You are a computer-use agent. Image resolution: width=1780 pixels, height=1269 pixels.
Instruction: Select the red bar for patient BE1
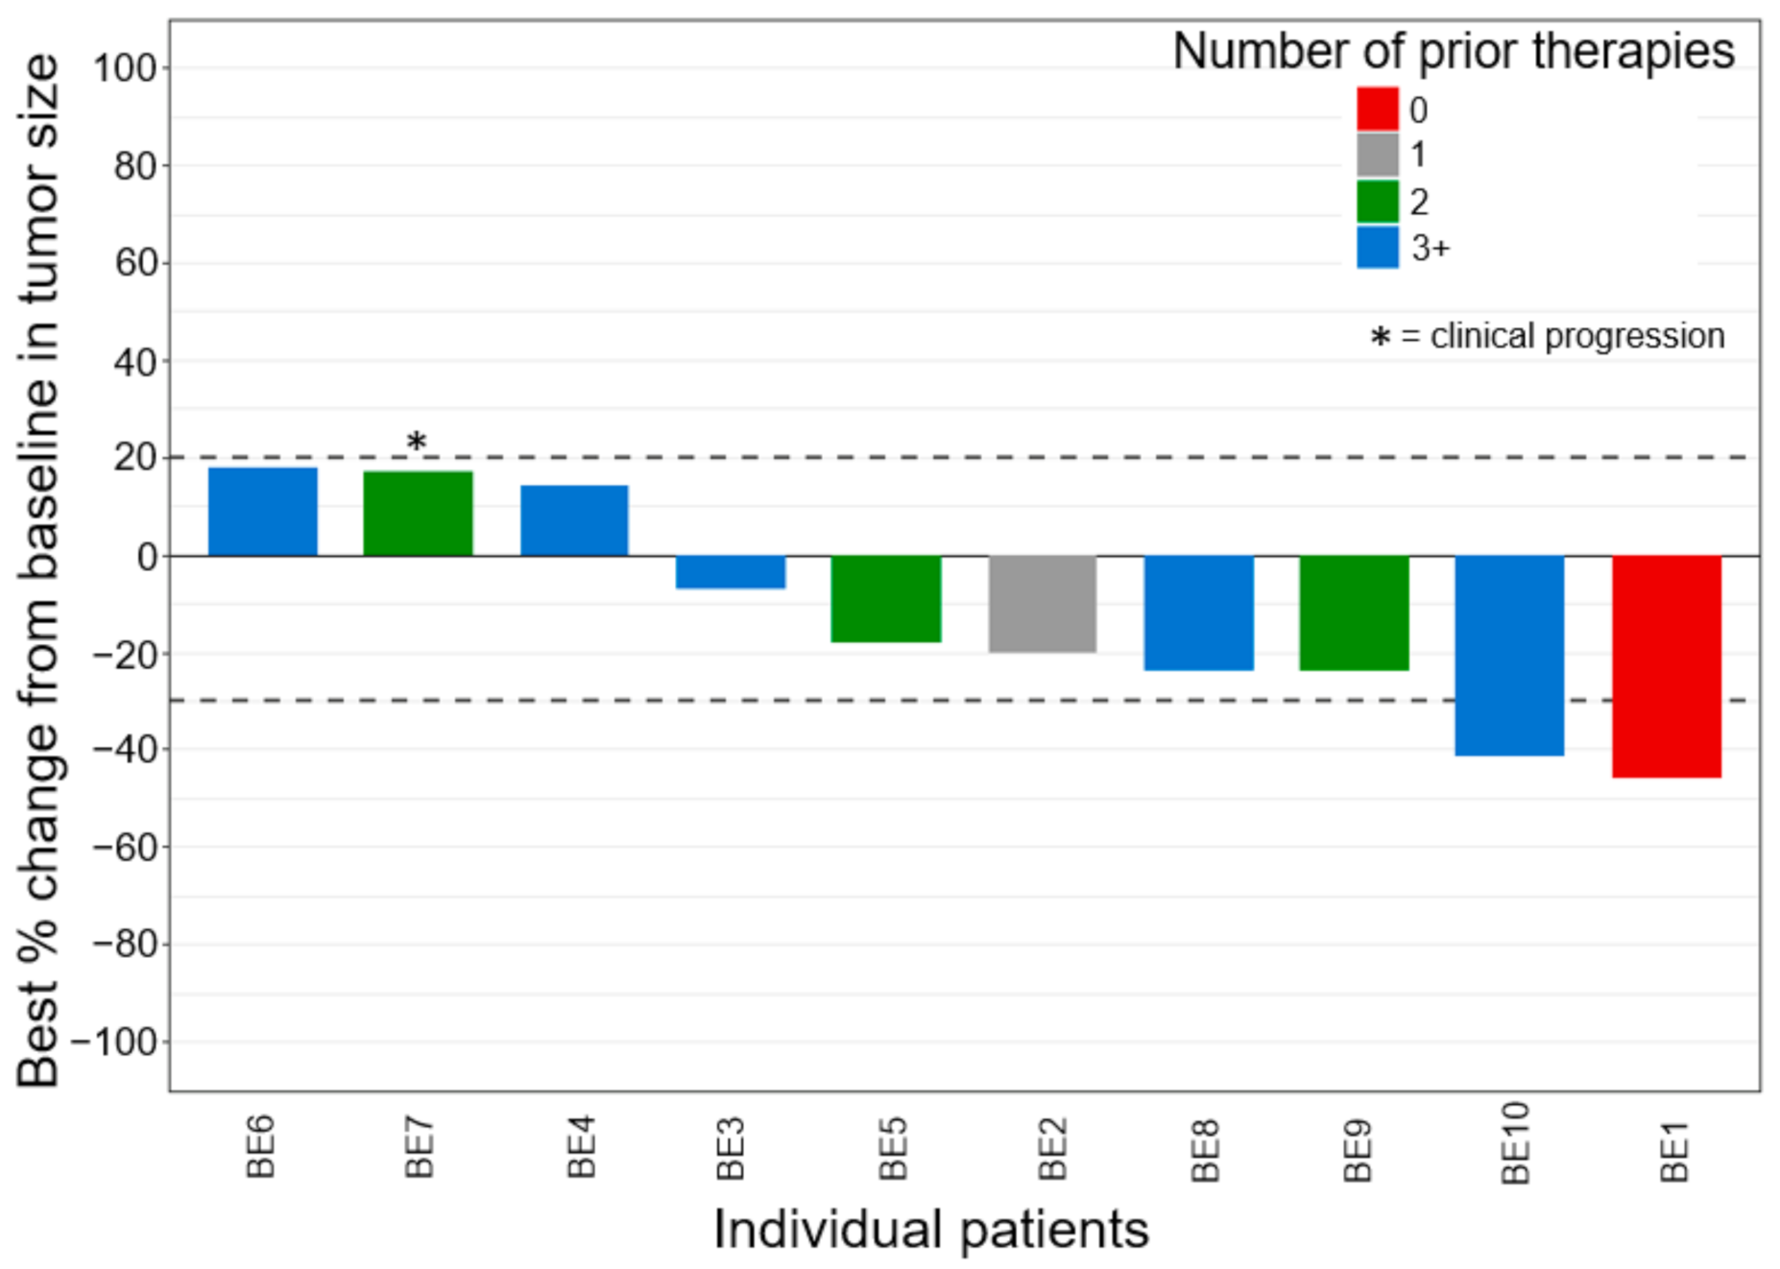point(1666,666)
